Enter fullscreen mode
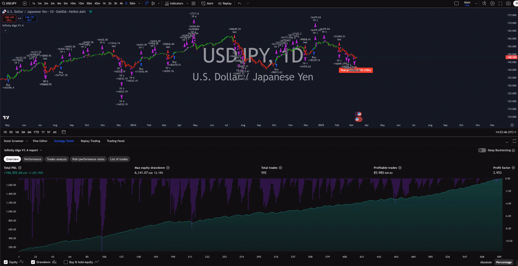 (501, 3)
